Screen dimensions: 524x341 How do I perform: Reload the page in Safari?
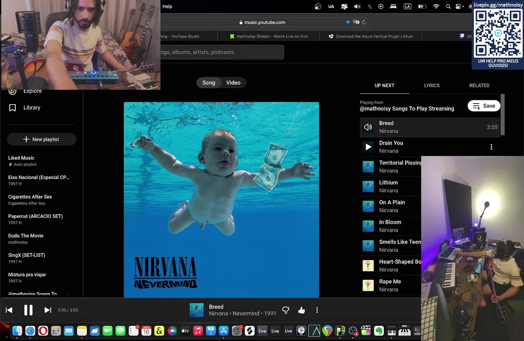[x=364, y=22]
